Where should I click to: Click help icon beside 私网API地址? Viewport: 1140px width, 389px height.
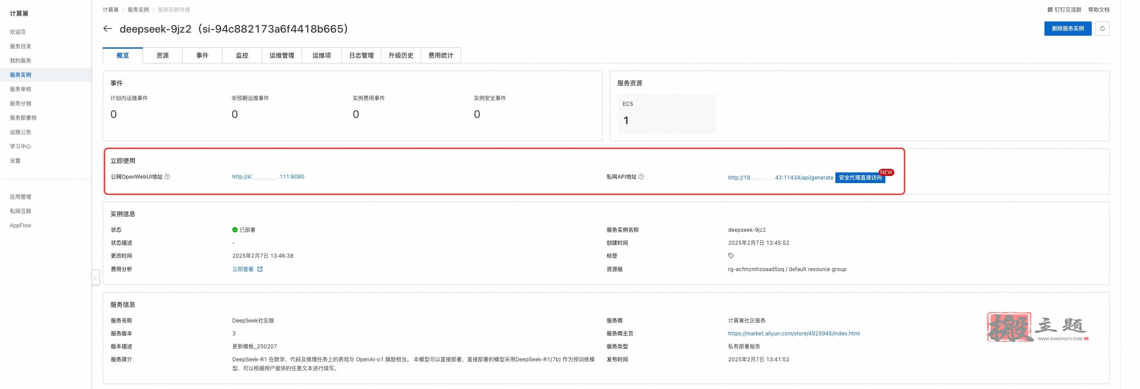pos(641,177)
